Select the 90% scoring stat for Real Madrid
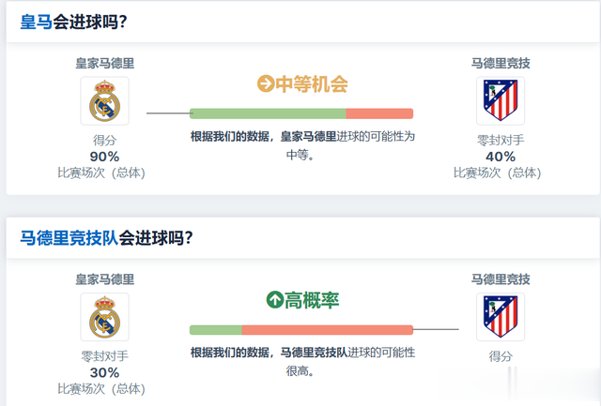 click(104, 157)
